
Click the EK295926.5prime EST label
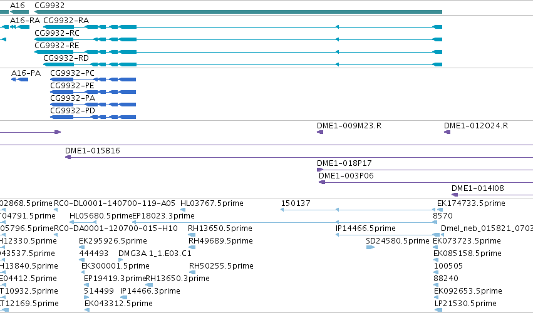tap(113, 241)
